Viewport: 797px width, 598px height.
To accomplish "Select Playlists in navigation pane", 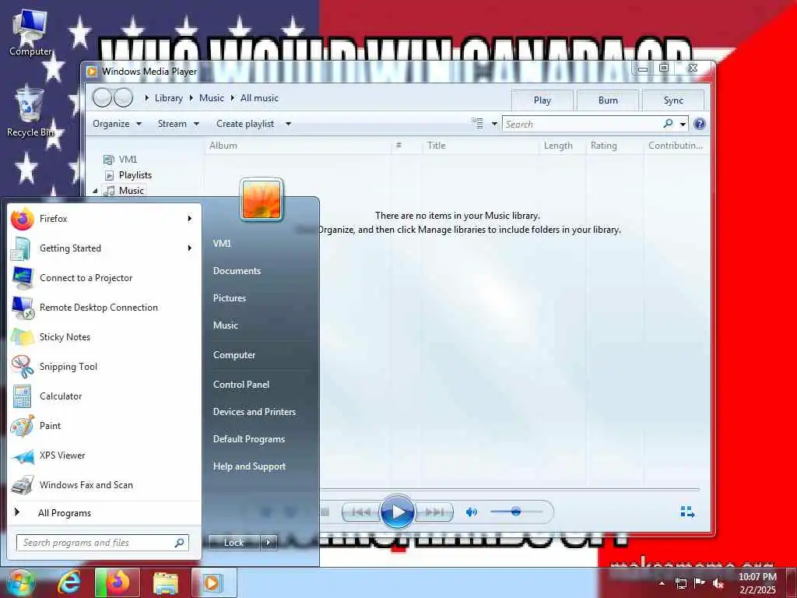I will coord(135,175).
